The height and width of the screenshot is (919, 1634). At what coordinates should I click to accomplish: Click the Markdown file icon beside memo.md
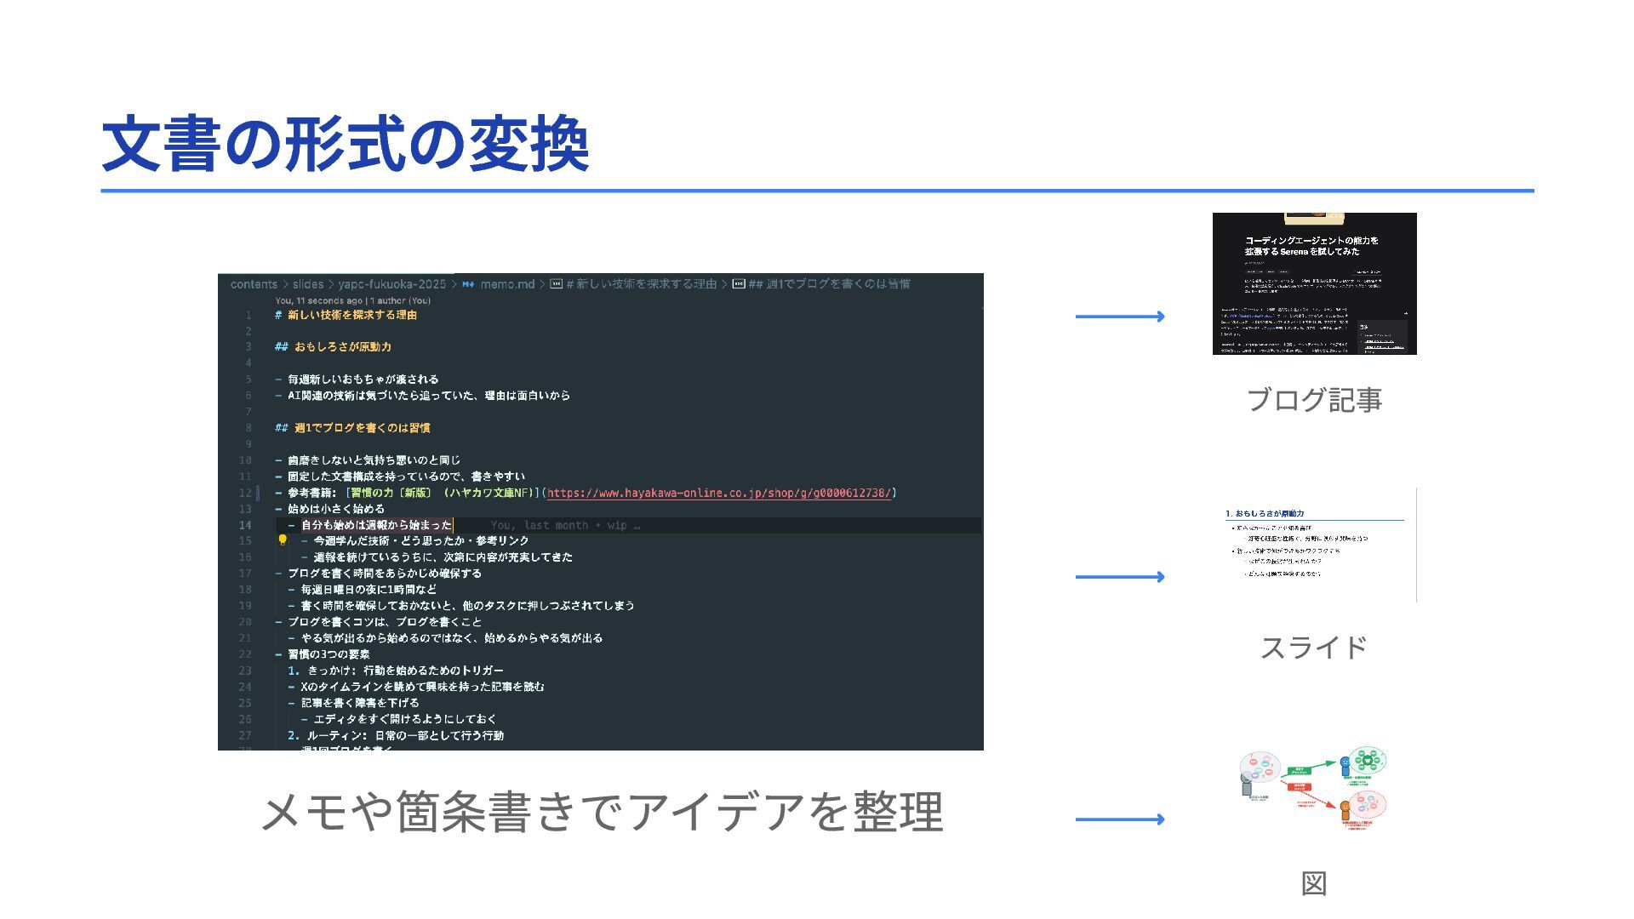[x=468, y=284]
